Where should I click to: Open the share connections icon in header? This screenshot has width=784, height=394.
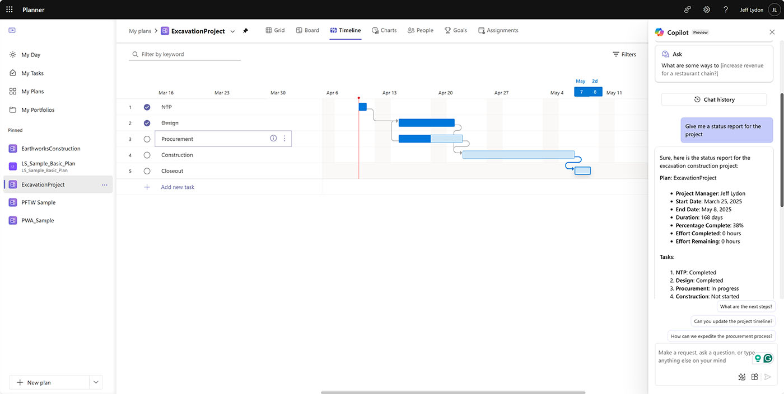pyautogui.click(x=688, y=10)
